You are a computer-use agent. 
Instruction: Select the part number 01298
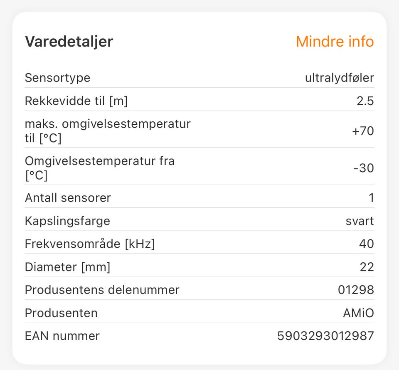356,290
